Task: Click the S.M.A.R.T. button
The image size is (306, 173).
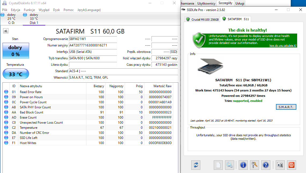Action: [286, 107]
